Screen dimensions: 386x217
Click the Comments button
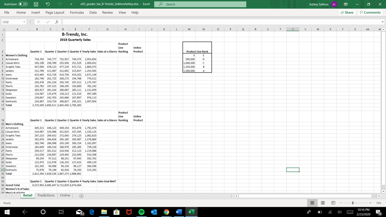370,13
